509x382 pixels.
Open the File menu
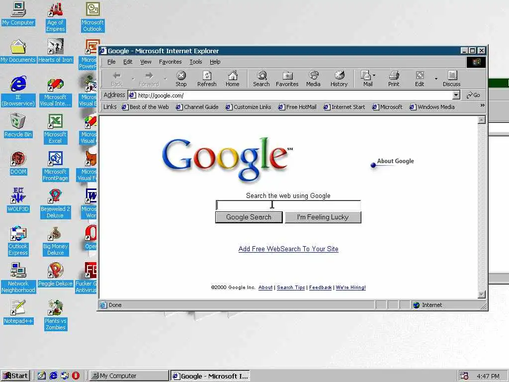pyautogui.click(x=111, y=62)
